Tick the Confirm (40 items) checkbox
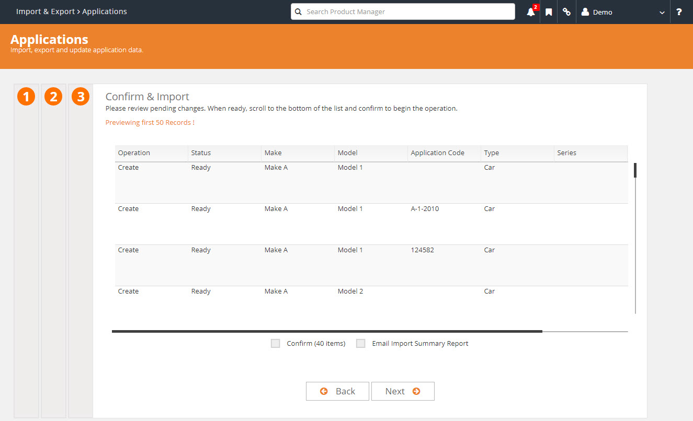The image size is (693, 421). click(276, 344)
